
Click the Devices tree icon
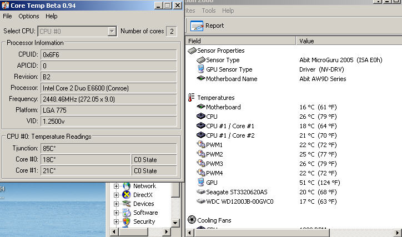coord(127,204)
